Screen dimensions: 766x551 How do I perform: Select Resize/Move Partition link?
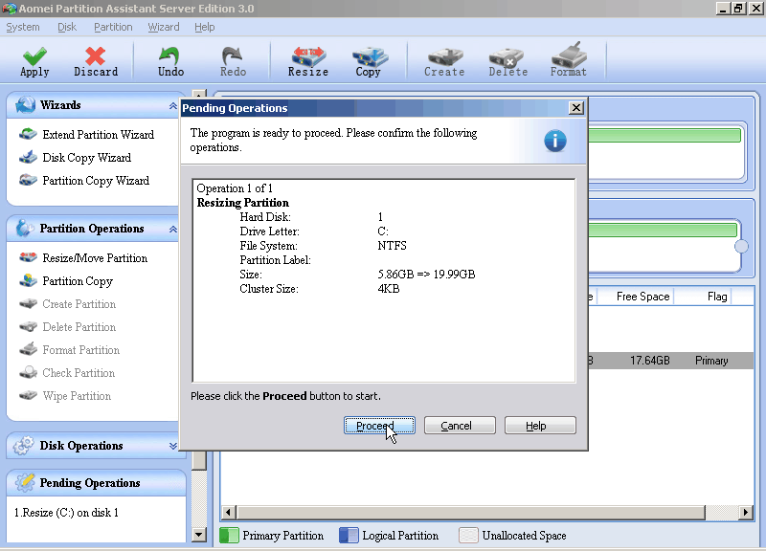(x=95, y=257)
